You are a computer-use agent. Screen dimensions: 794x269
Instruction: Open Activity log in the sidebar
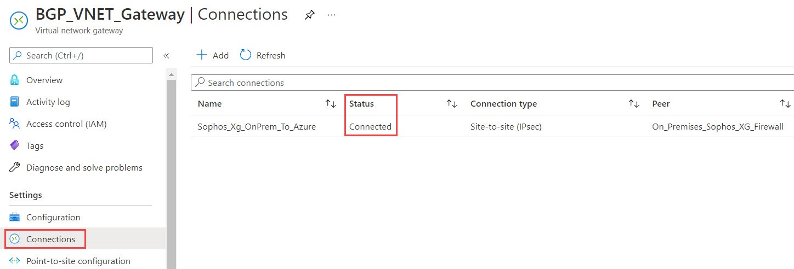pyautogui.click(x=48, y=102)
